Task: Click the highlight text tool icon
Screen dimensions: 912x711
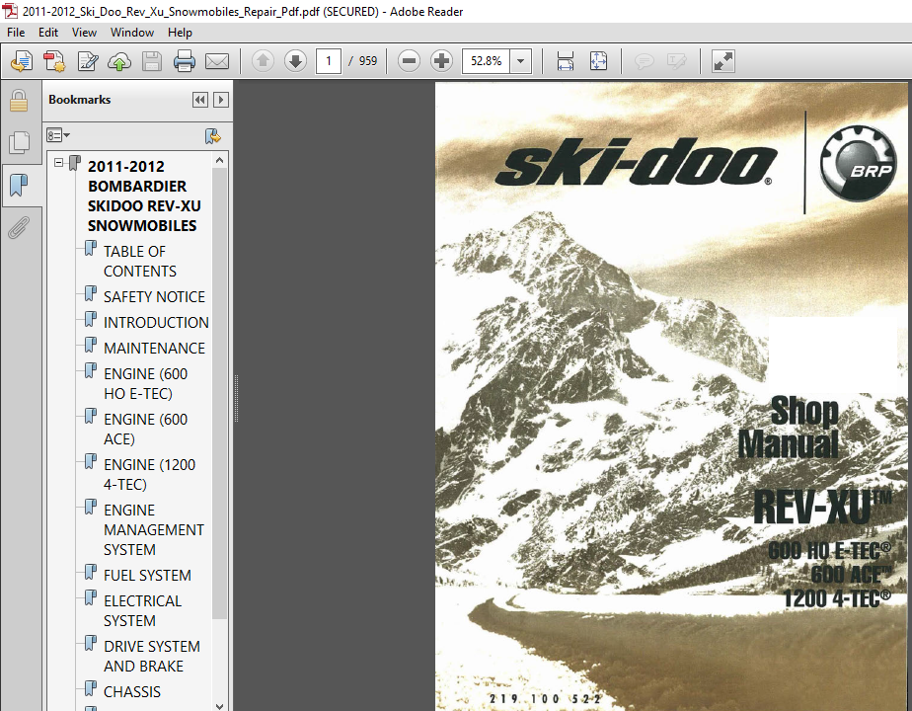Action: pos(676,60)
